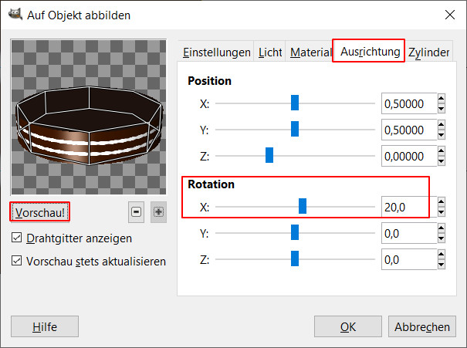Open the Material tab
The image size is (467, 348).
pos(310,52)
